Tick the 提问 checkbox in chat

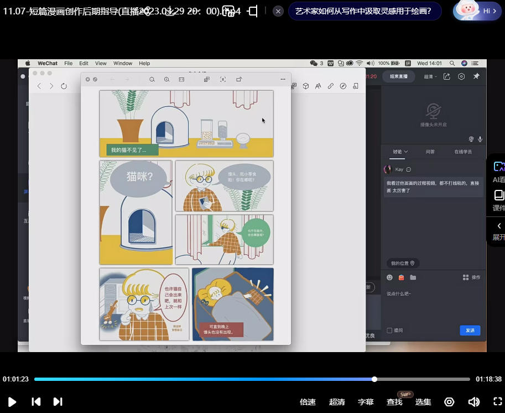pos(389,331)
